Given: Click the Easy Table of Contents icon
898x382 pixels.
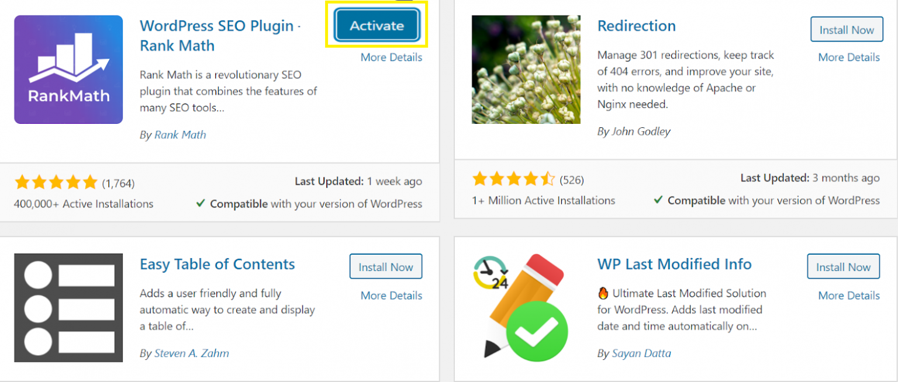Looking at the screenshot, I should (68, 308).
